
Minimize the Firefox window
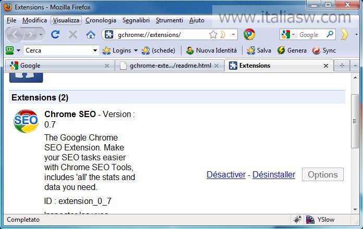point(314,5)
